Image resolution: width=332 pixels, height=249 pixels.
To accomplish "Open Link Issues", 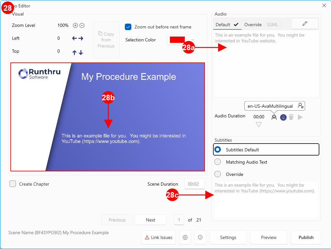I will [x=159, y=237].
